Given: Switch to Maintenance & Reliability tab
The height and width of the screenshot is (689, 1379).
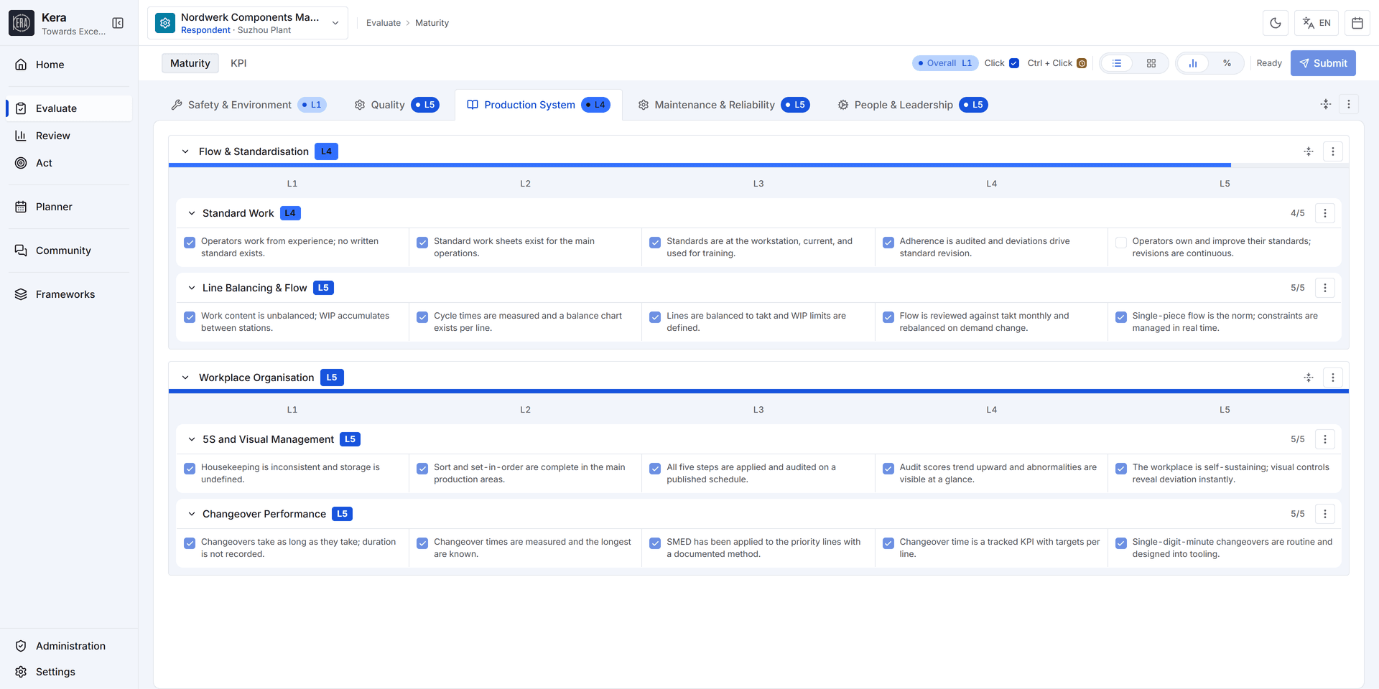Looking at the screenshot, I should click(x=723, y=105).
